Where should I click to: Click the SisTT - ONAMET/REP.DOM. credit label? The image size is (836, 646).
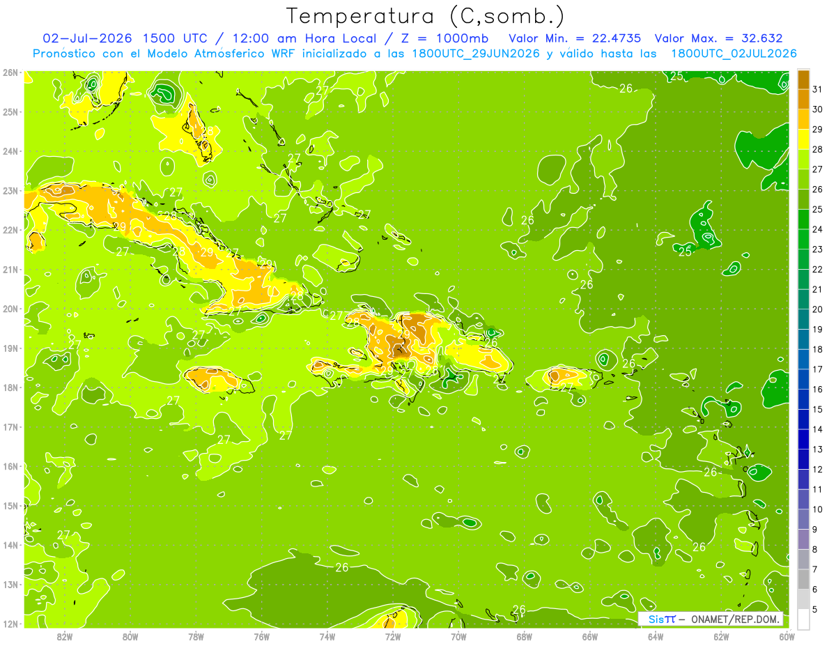711,619
